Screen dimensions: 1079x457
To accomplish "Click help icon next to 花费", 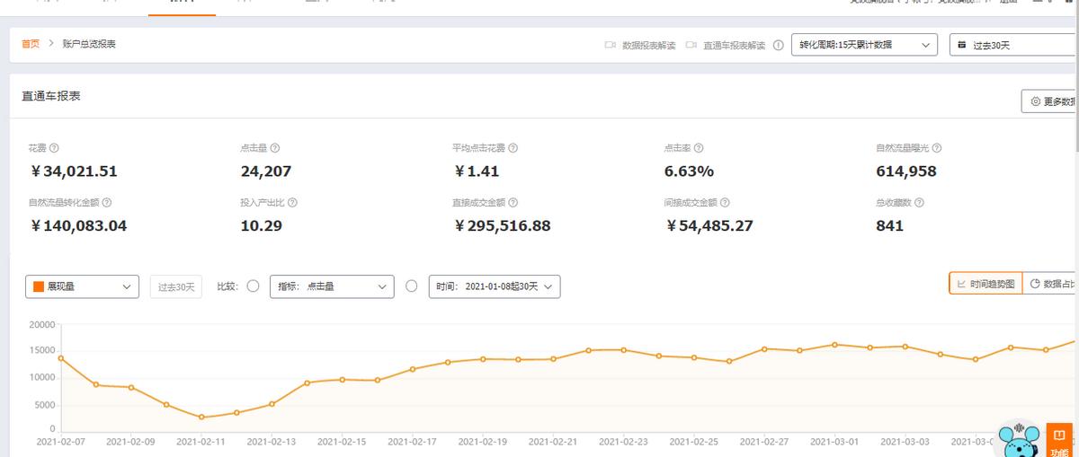I will 54,148.
